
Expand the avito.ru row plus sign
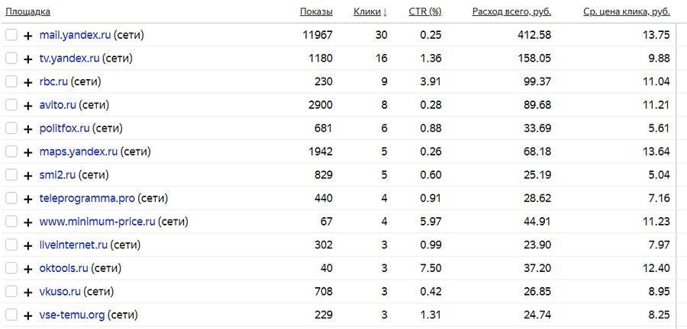[28, 105]
